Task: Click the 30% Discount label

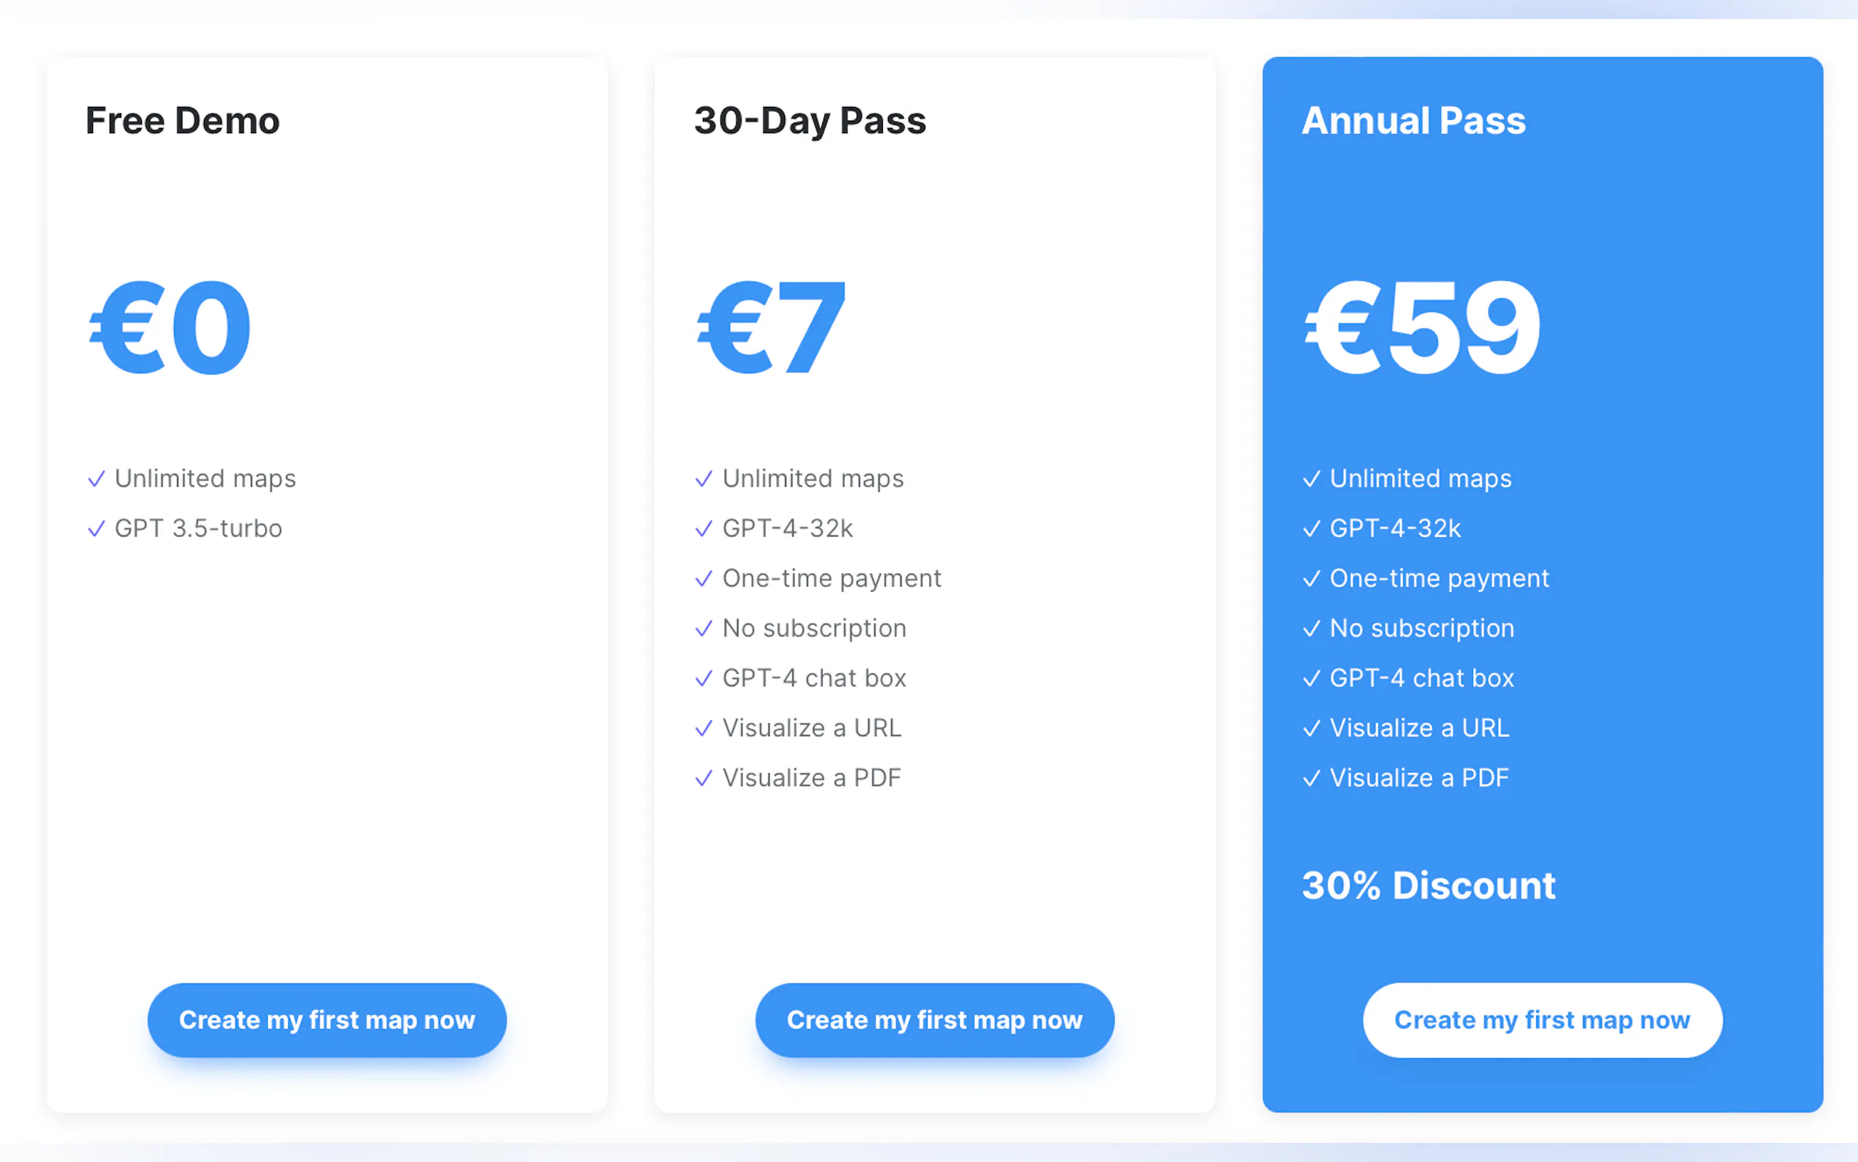Action: point(1428,885)
